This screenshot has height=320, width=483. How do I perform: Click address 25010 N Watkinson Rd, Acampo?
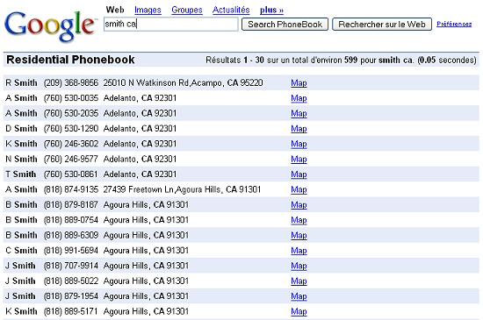183,83
